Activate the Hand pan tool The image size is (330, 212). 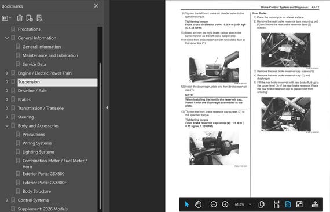(198, 204)
